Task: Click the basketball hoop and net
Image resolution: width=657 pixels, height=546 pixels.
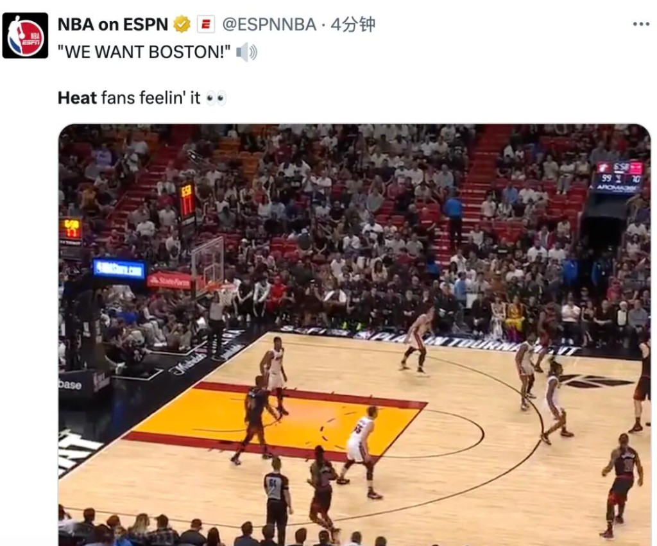Action: pos(225,294)
